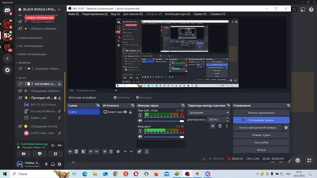Screen dimensions: 317x178
Task: Click the Длительность 300 ms field
Action: [216, 120]
